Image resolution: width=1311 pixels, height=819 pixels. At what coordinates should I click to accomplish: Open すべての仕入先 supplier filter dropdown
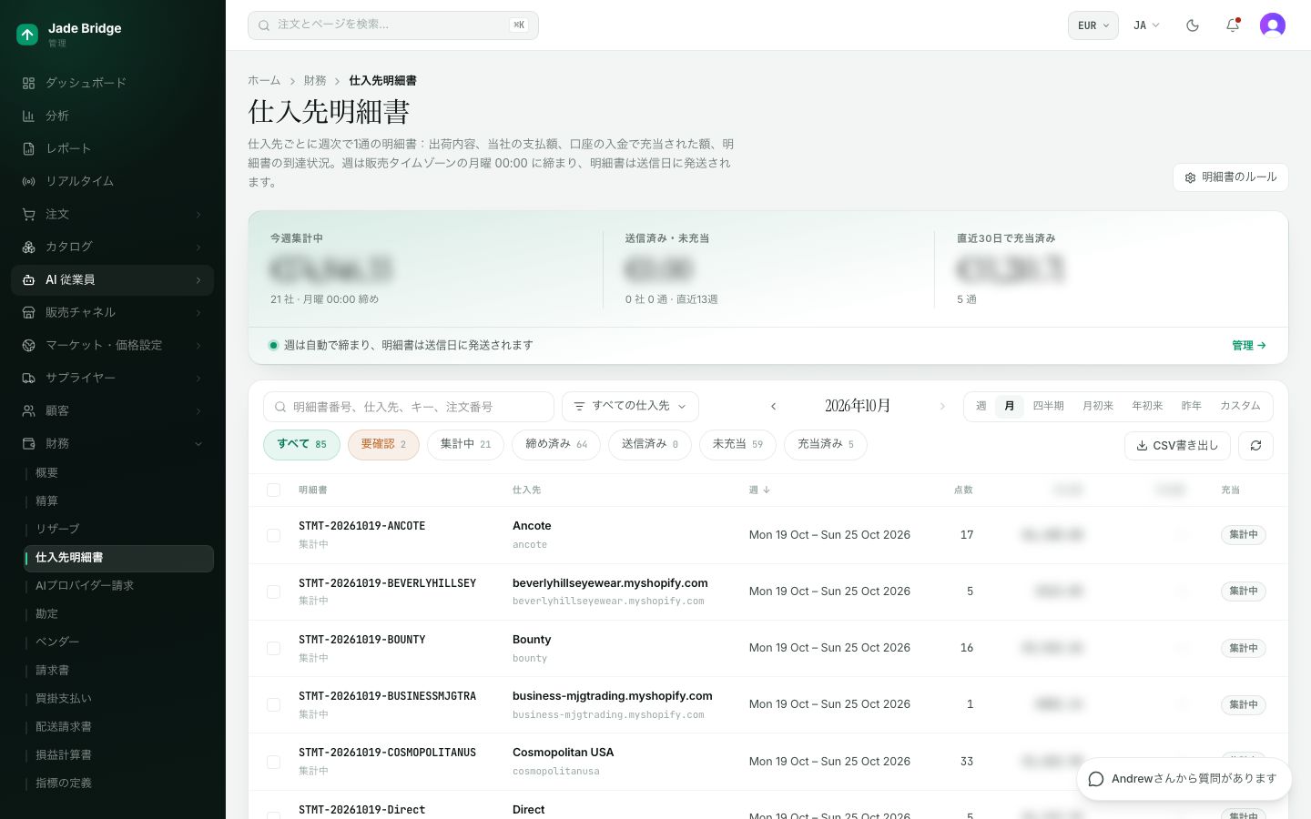coord(630,406)
